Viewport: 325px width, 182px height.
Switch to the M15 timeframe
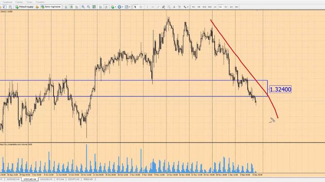click(204, 7)
